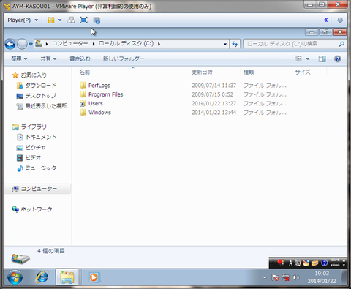Click the Users folder icon
The image size is (351, 289).
pos(83,103)
